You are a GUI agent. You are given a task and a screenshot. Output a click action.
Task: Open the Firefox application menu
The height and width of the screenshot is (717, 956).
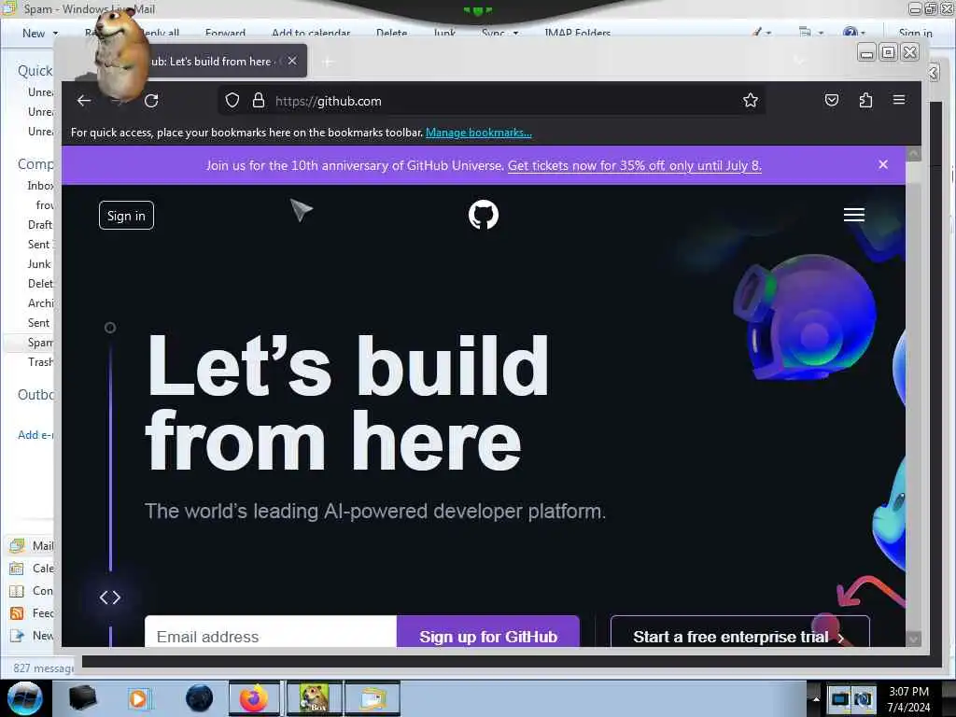(899, 99)
